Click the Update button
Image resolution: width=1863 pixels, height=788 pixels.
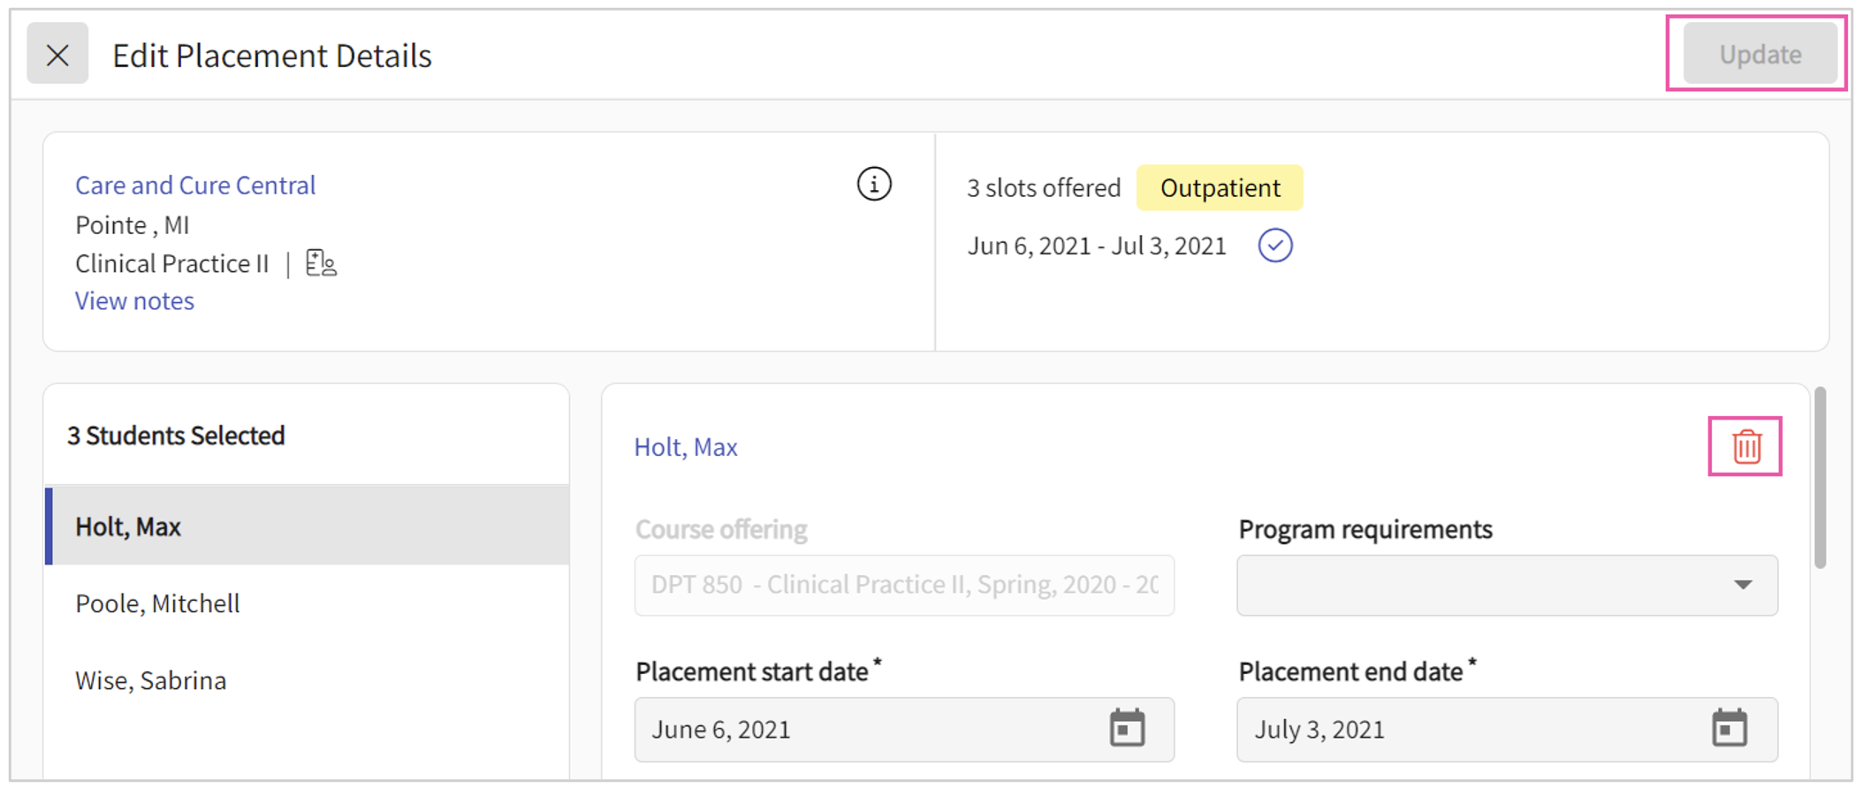click(x=1759, y=55)
